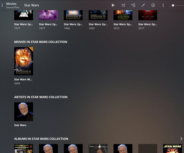Click the 2004 year label
This screenshot has height=153, width=184.
pos(17,84)
